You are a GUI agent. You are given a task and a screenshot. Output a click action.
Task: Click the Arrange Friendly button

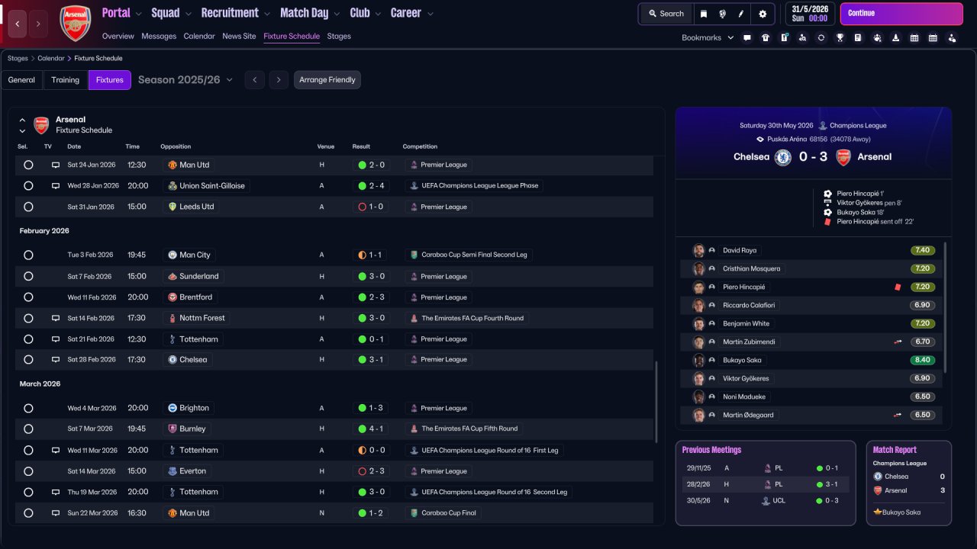point(327,80)
